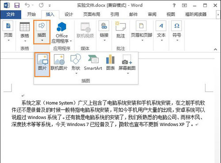Insert 联机图片 (Online Pictures)
Image resolution: width=221 pixels, height=163 pixels.
(59, 63)
